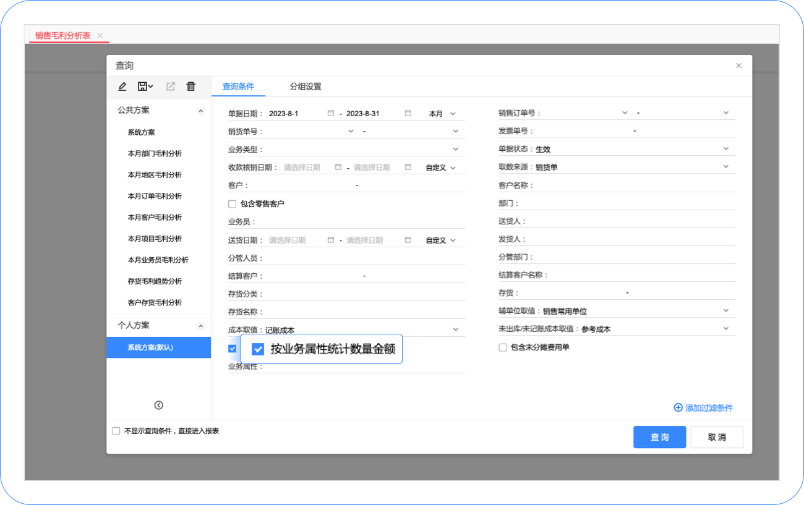This screenshot has width=804, height=505.
Task: Open calendar for 单据日期 start date
Action: 331,114
